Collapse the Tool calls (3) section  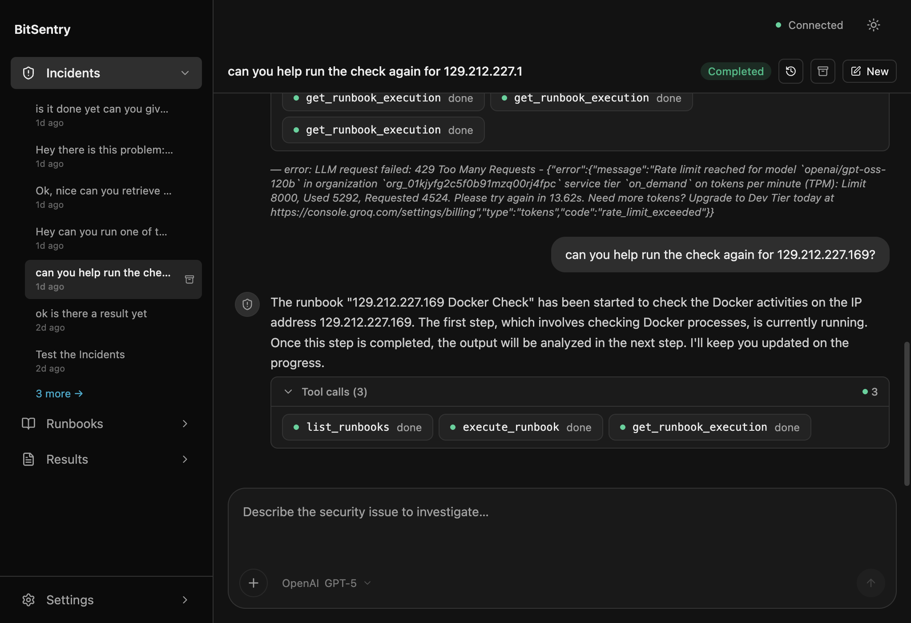click(x=287, y=392)
